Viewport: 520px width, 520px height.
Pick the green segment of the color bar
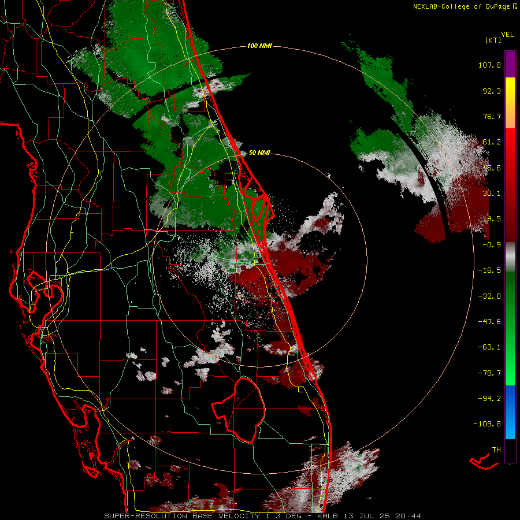[x=510, y=328]
